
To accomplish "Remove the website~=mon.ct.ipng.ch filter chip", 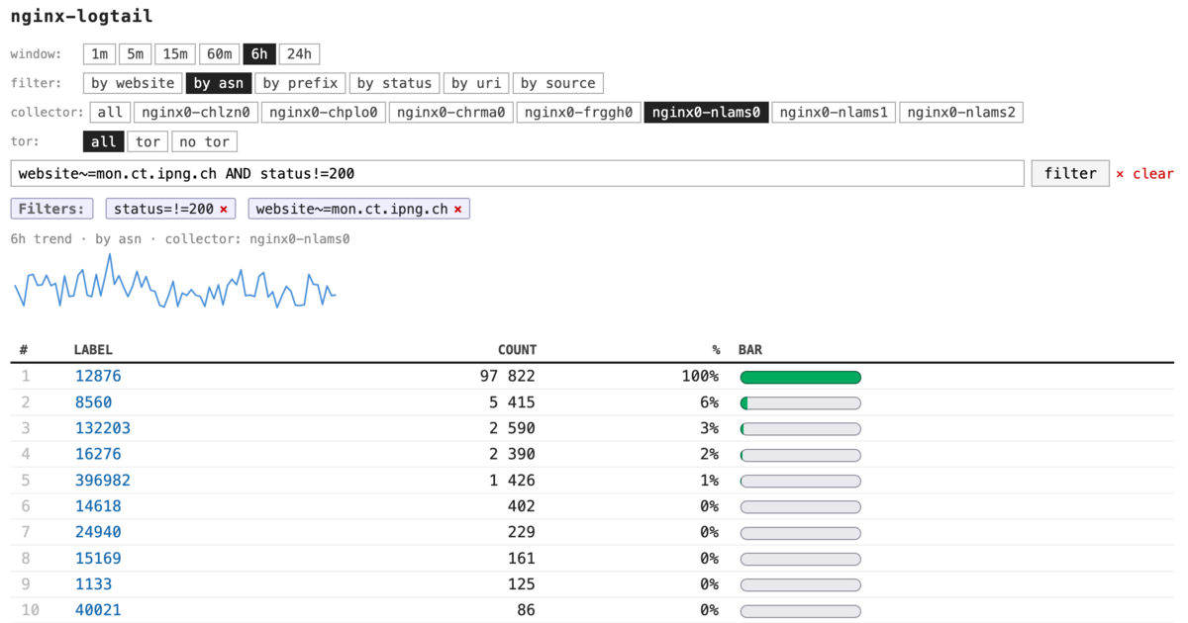I will tap(458, 209).
